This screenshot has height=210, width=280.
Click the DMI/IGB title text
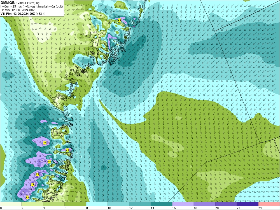8,3
